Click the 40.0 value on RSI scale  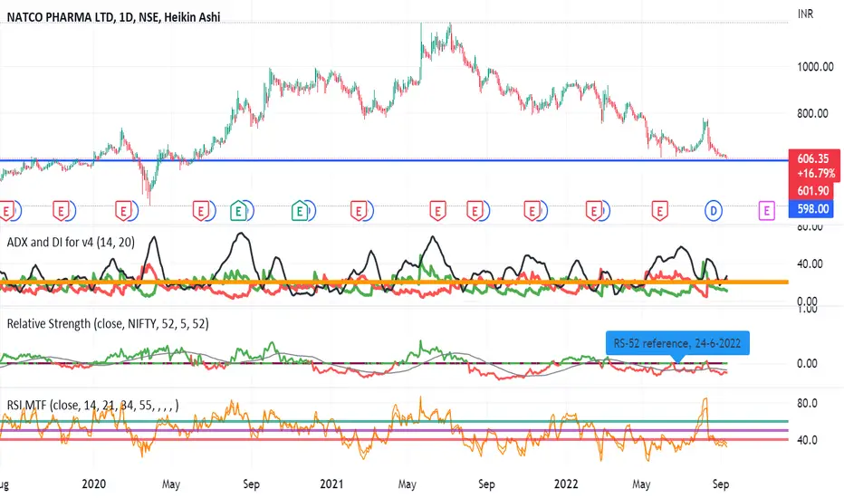coord(808,440)
